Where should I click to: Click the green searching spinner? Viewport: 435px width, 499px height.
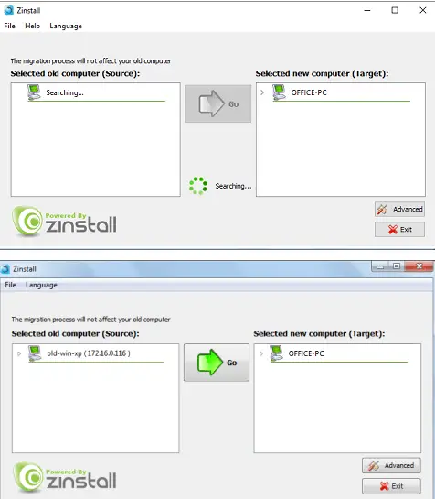(198, 186)
